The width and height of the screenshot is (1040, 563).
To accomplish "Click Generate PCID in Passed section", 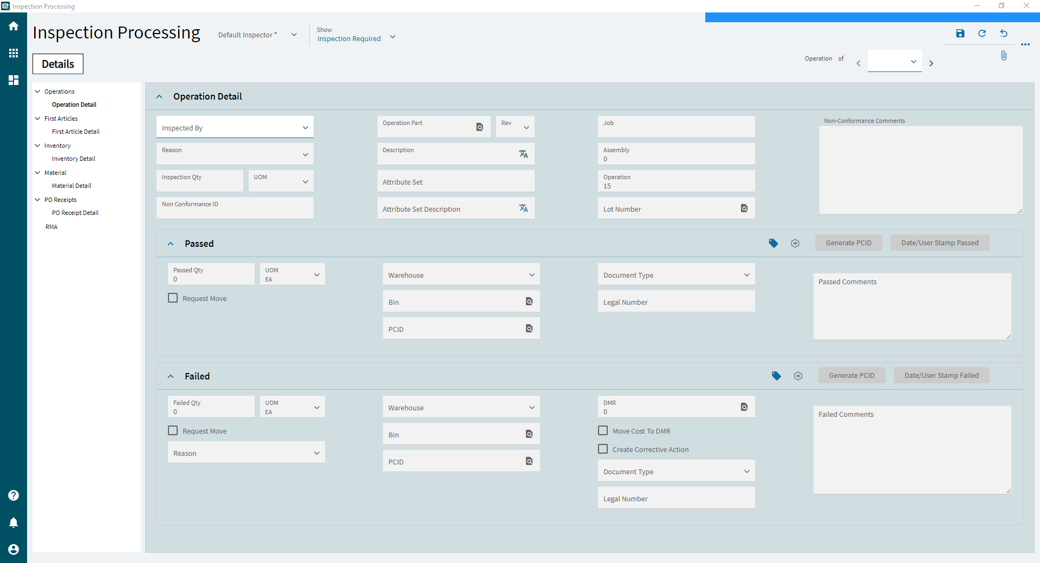I will pyautogui.click(x=849, y=243).
